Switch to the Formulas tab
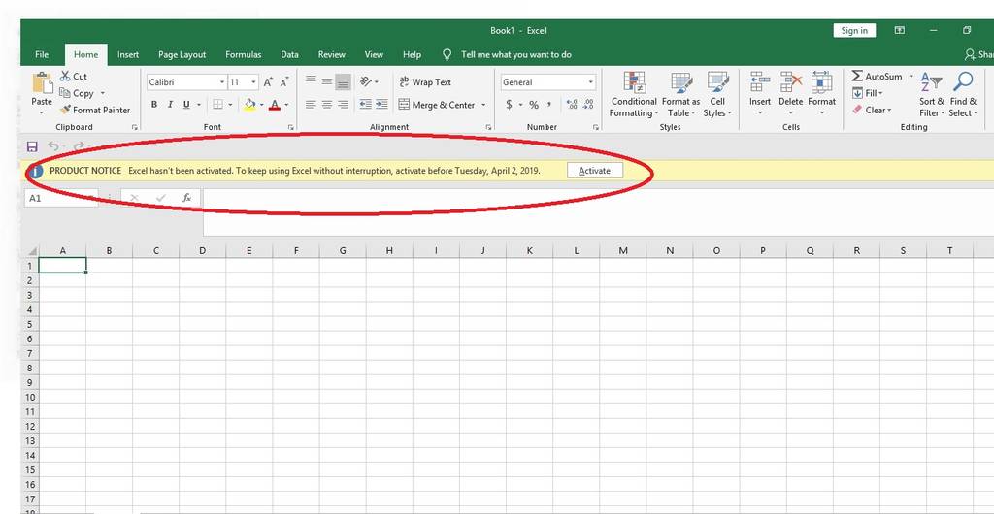Image resolution: width=994 pixels, height=514 pixels. [x=244, y=55]
